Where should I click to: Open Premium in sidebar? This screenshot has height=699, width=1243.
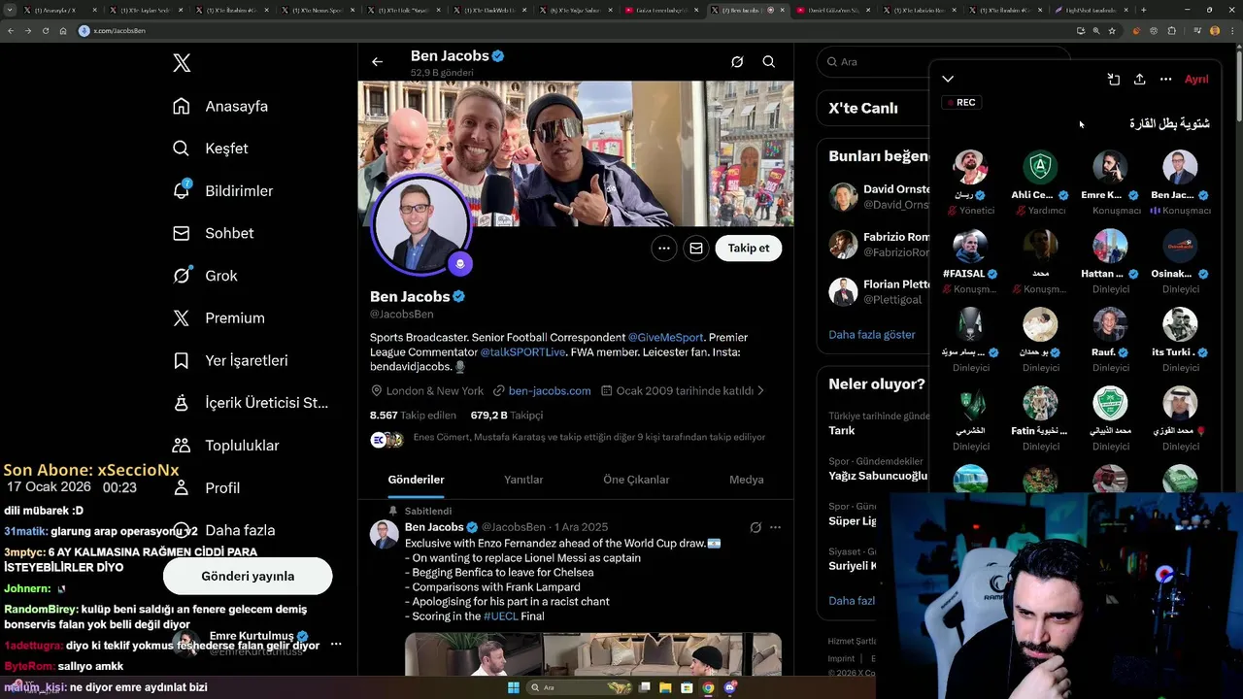(x=218, y=317)
